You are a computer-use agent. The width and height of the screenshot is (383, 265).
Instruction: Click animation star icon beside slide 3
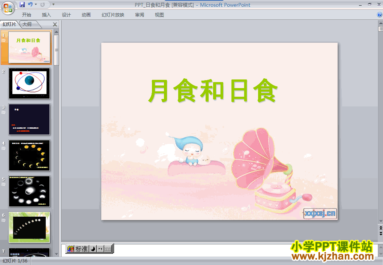pos(3,112)
